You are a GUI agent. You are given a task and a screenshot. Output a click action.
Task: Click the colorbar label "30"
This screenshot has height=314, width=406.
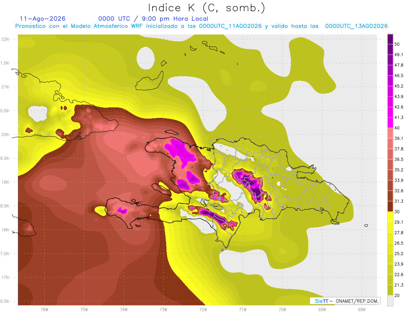coord(397,212)
